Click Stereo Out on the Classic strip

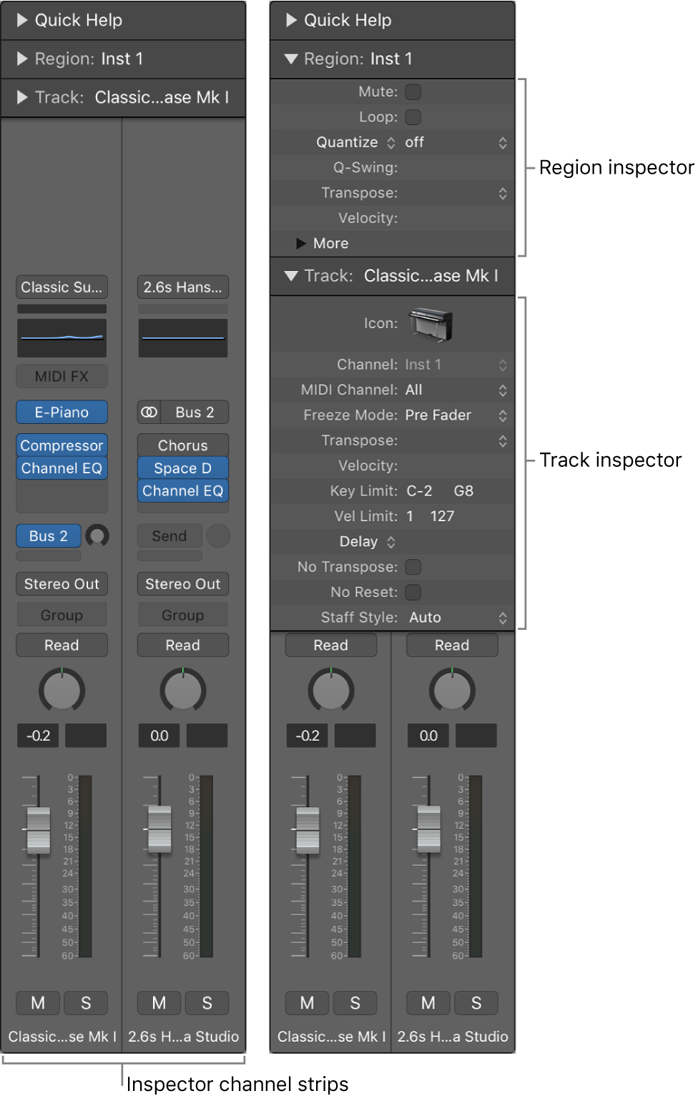click(62, 584)
